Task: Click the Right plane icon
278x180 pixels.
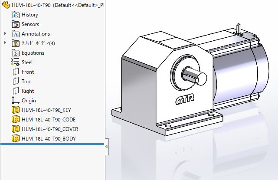Action: click(x=16, y=91)
